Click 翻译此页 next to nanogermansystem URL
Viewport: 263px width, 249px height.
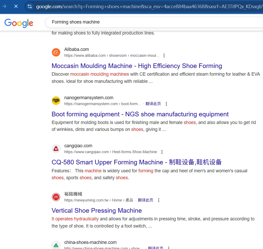click(x=153, y=104)
